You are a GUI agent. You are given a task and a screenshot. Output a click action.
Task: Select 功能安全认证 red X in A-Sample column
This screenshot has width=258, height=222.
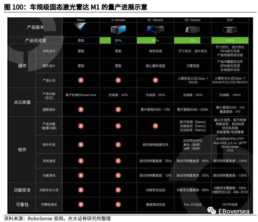tap(118, 190)
